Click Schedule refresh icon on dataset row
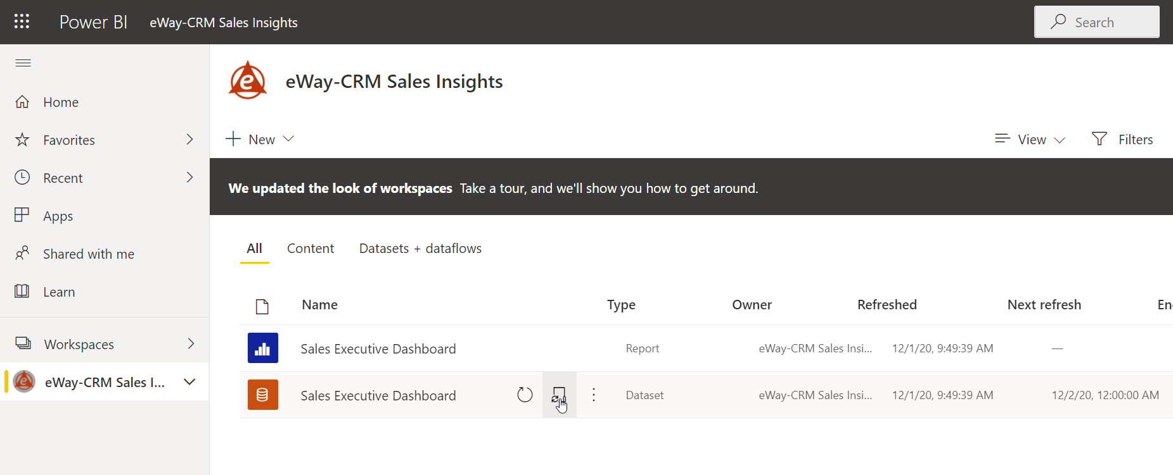 (x=559, y=395)
